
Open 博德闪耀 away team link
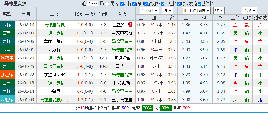(x=122, y=58)
